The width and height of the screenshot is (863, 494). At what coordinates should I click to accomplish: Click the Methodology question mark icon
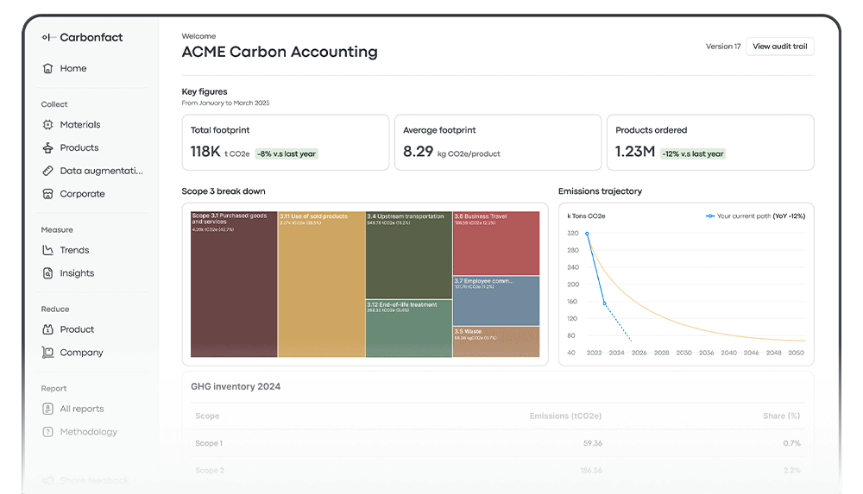pyautogui.click(x=47, y=432)
